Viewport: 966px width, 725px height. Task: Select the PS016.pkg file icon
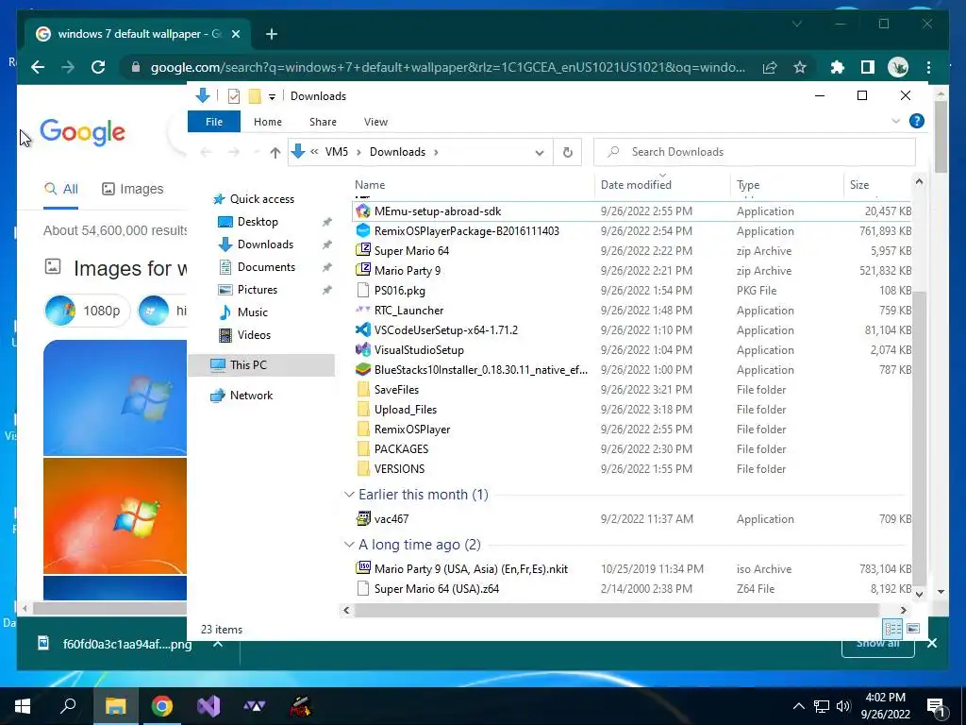pos(363,291)
